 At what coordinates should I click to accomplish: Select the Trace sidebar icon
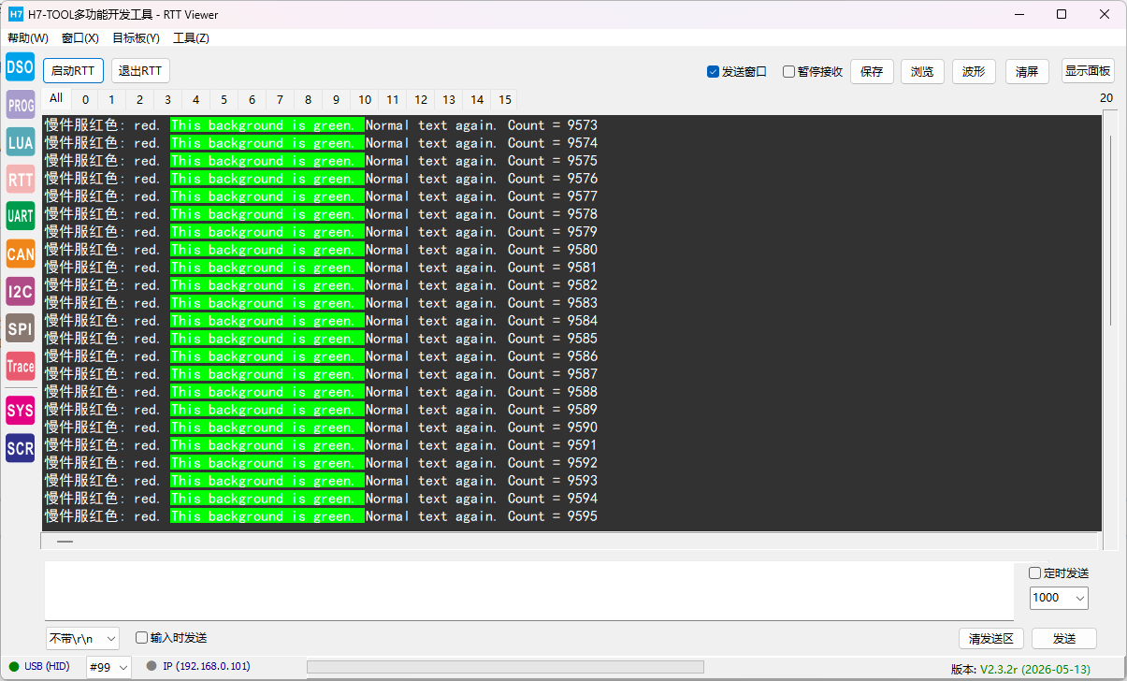20,366
